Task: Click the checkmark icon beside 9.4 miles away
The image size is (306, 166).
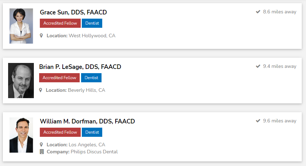Action: (258, 66)
